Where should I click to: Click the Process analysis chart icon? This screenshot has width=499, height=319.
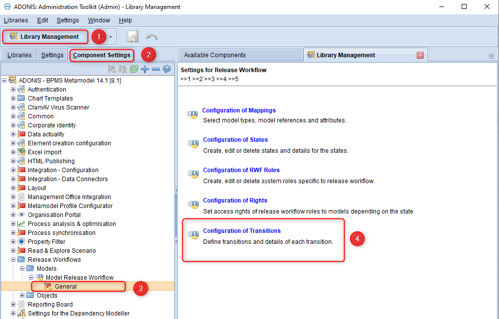pos(21,223)
